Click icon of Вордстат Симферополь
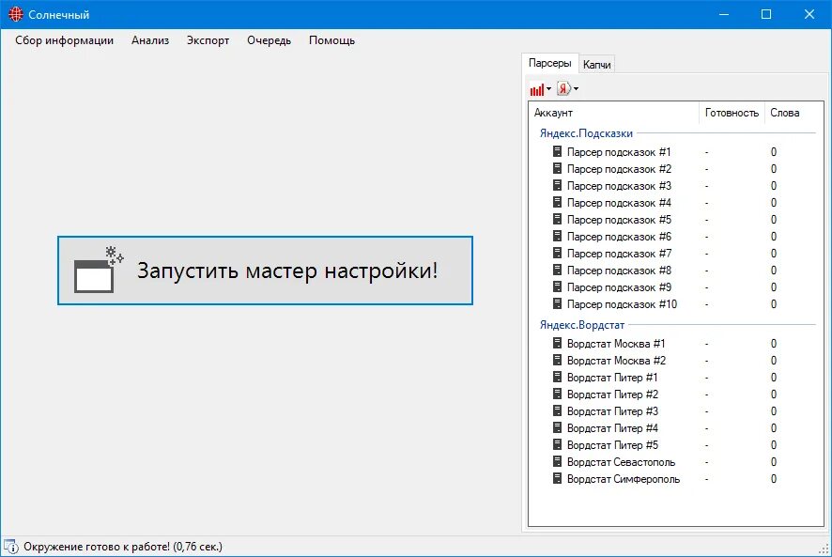Viewport: 832px width, 557px height. click(x=557, y=478)
